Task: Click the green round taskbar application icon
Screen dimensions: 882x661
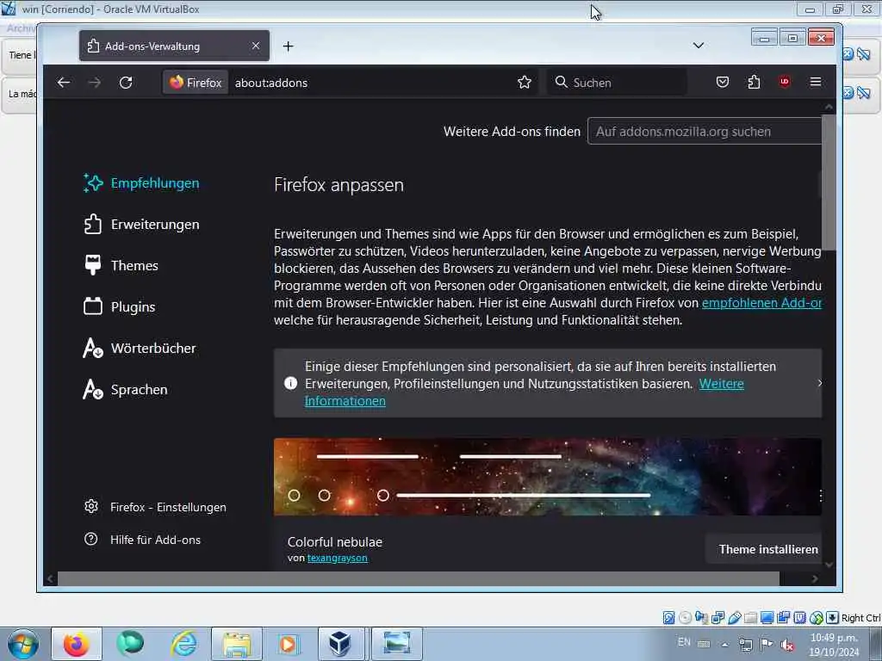Action: point(131,644)
